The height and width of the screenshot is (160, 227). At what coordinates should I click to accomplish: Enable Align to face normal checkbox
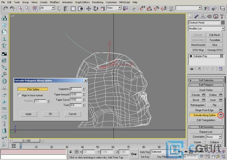click(x=19, y=95)
